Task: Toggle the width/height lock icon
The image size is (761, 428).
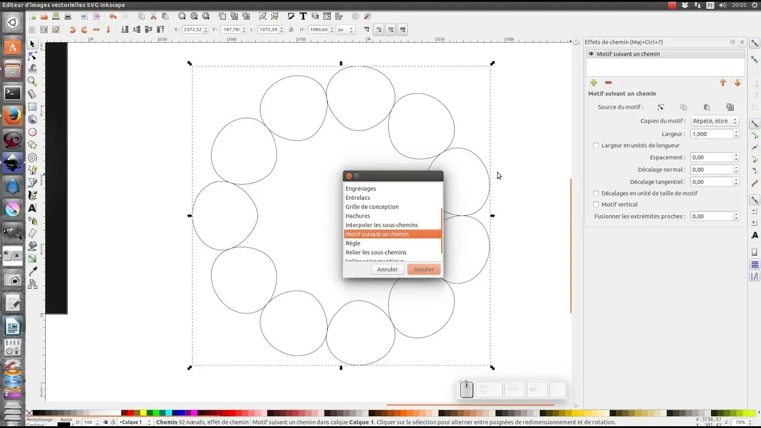Action: click(x=291, y=29)
